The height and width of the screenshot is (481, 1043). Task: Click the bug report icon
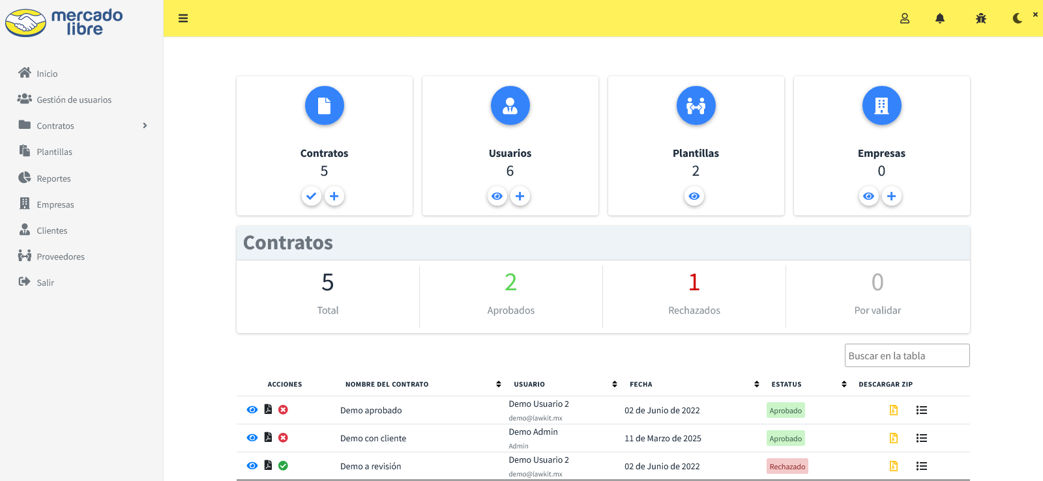981,18
